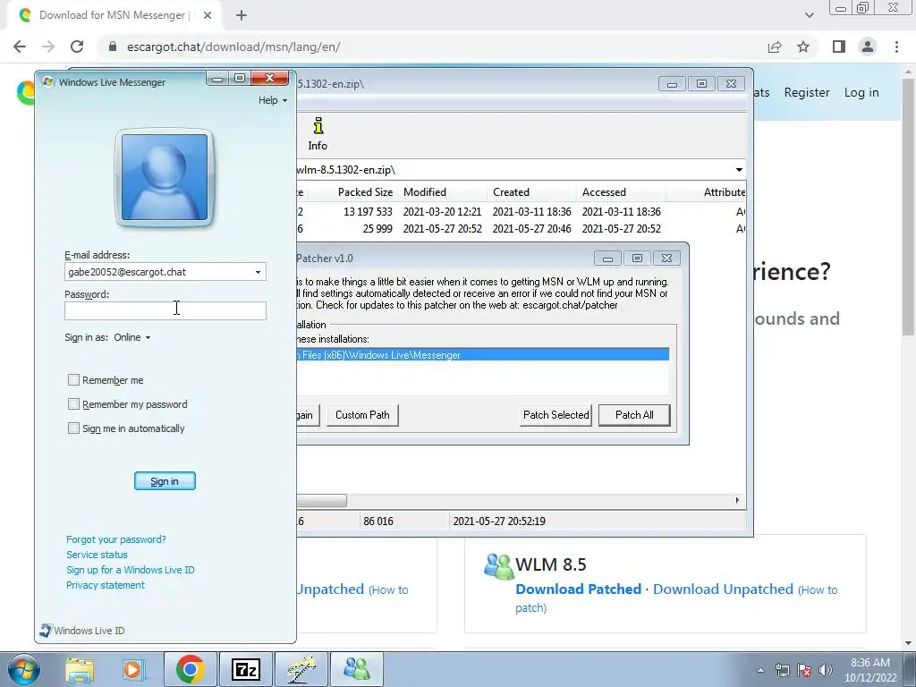
Task: Click the Custom Path button
Action: (x=362, y=415)
